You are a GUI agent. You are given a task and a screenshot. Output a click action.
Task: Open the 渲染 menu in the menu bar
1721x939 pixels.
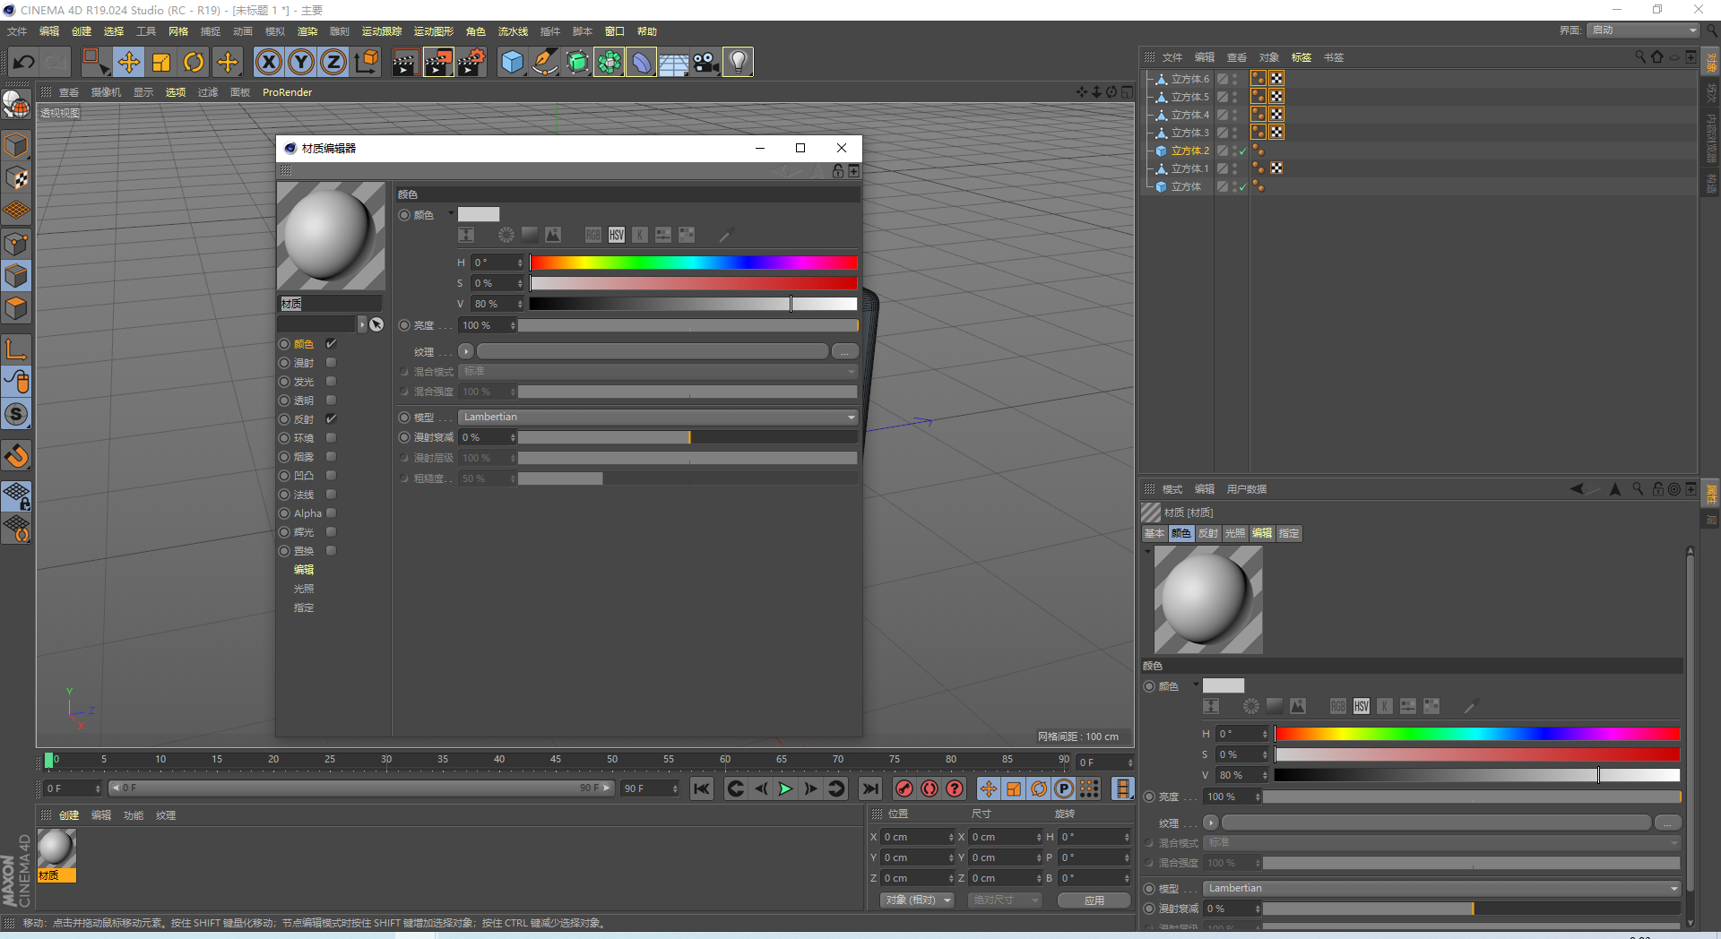[x=307, y=31]
